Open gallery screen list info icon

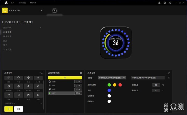(81, 73)
